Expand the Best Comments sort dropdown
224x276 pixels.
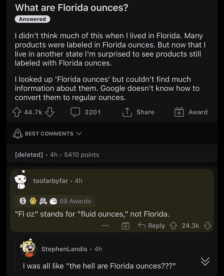pos(79,134)
